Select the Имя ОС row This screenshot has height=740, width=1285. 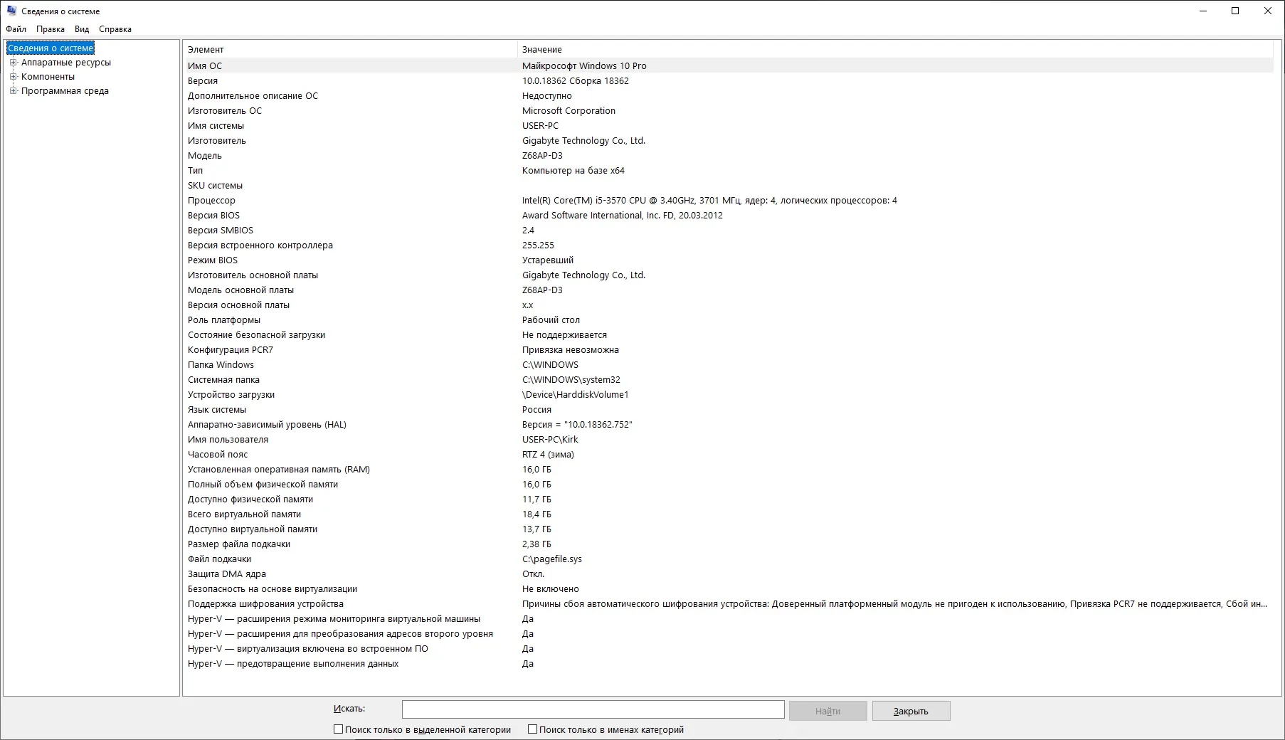coord(728,65)
